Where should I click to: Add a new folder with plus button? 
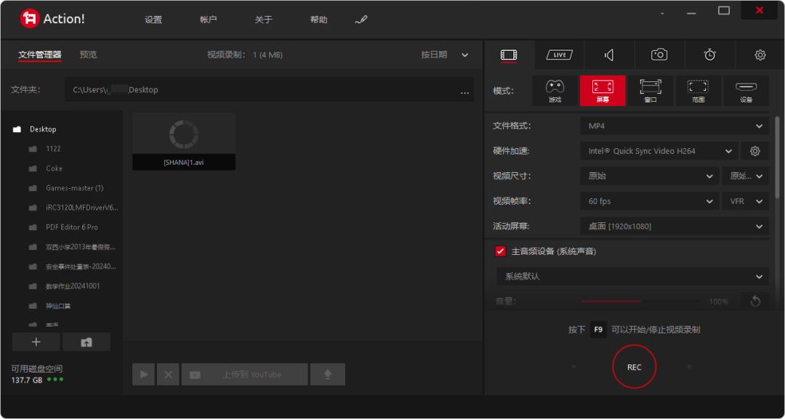(36, 342)
